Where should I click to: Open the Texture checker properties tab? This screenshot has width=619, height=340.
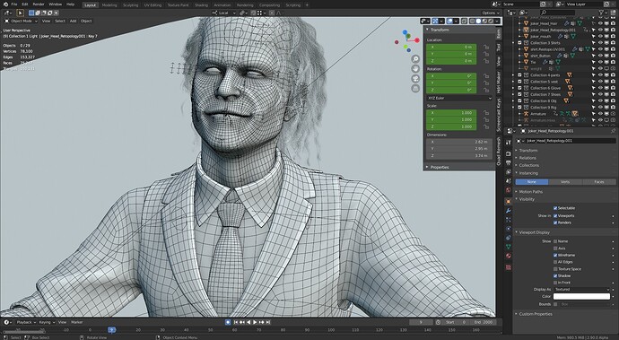tap(509, 267)
